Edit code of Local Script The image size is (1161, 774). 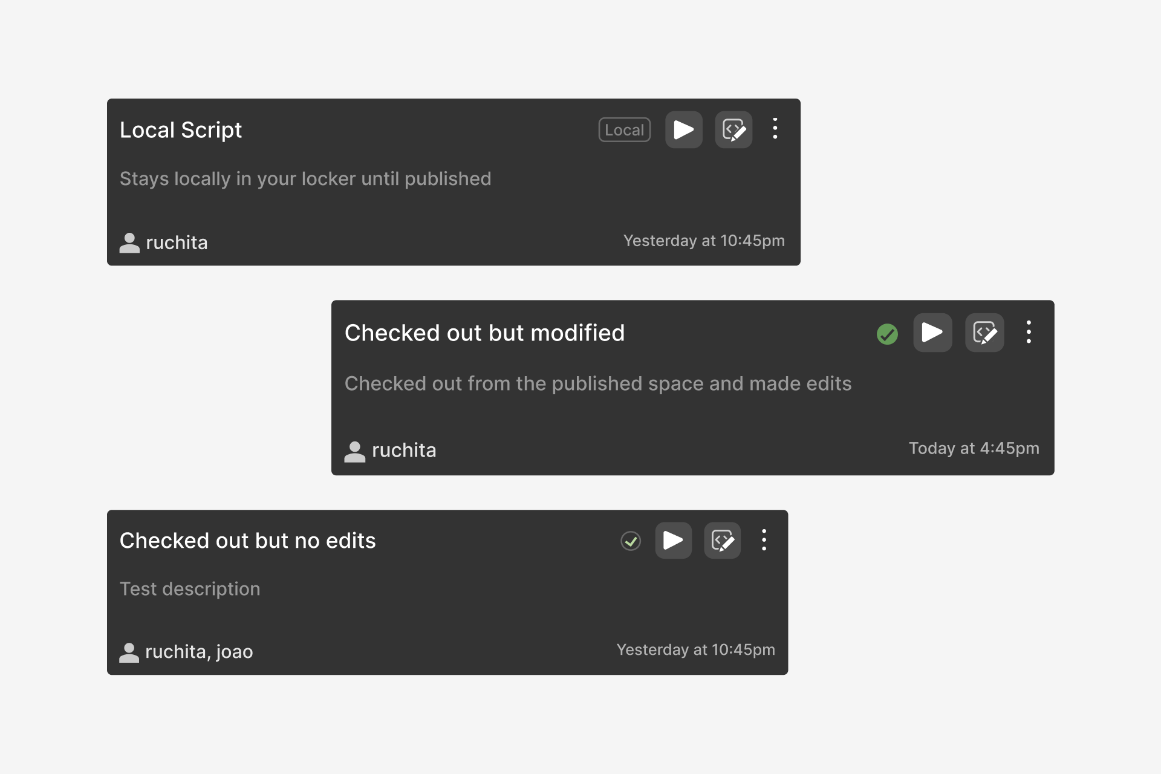733,129
